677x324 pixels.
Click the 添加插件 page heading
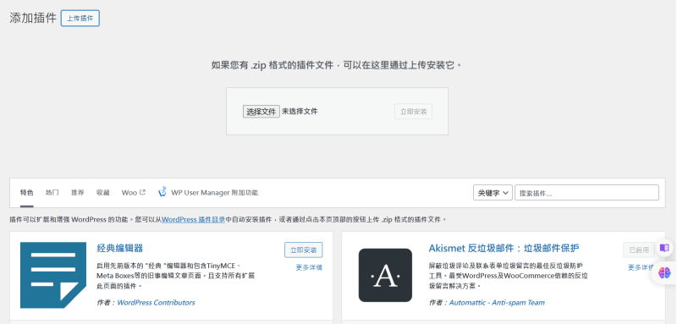click(x=33, y=19)
